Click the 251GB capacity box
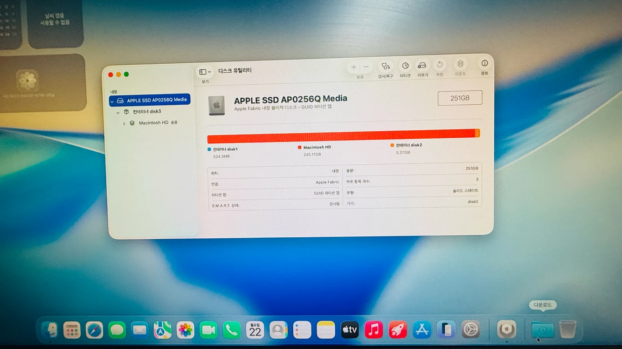622x349 pixels. (460, 98)
